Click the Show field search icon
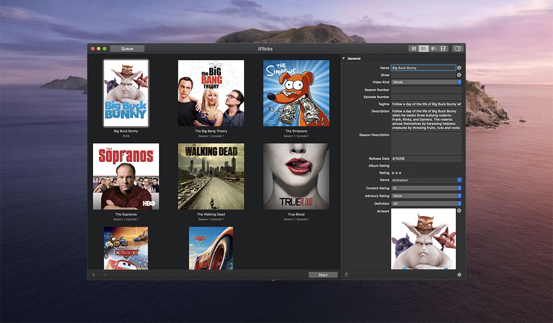 (x=459, y=75)
